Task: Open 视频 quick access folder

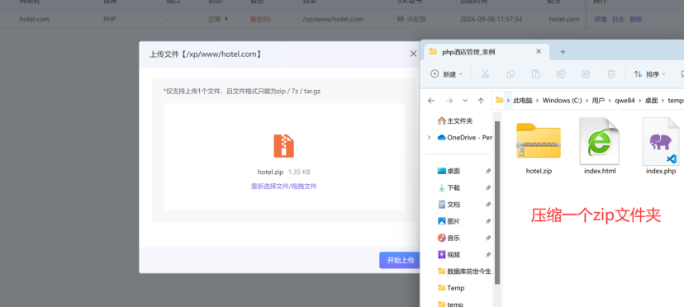Action: pos(449,254)
